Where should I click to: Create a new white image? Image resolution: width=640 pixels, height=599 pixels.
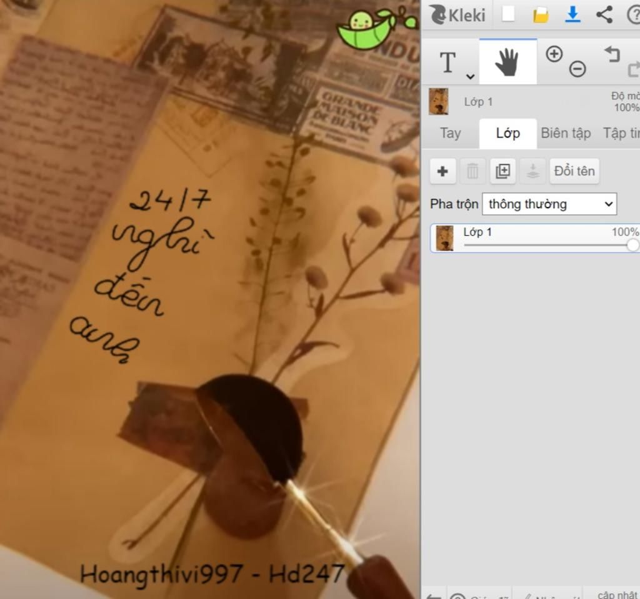click(x=508, y=14)
